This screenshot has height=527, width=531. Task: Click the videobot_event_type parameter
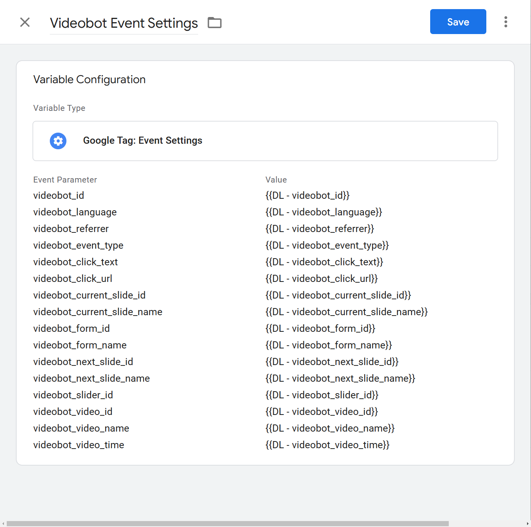(78, 245)
